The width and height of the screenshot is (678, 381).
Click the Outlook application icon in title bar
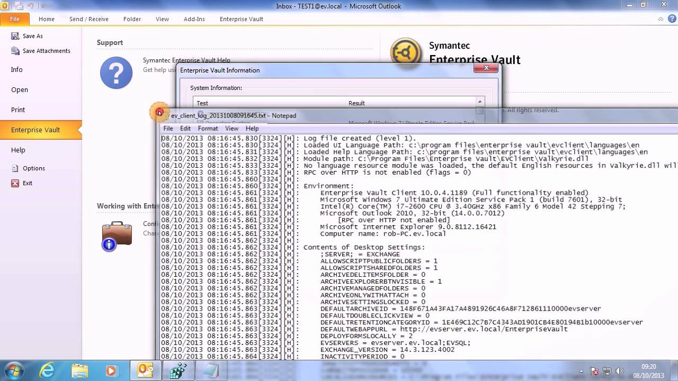coord(4,6)
